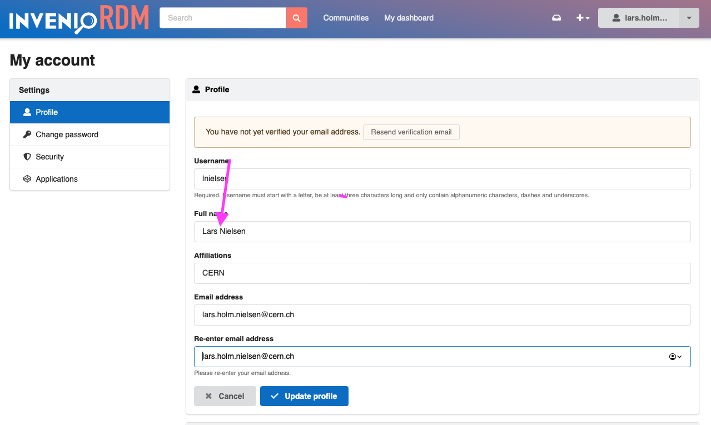Image resolution: width=711 pixels, height=425 pixels.
Task: Click the InvenioRDM logo
Action: click(78, 18)
